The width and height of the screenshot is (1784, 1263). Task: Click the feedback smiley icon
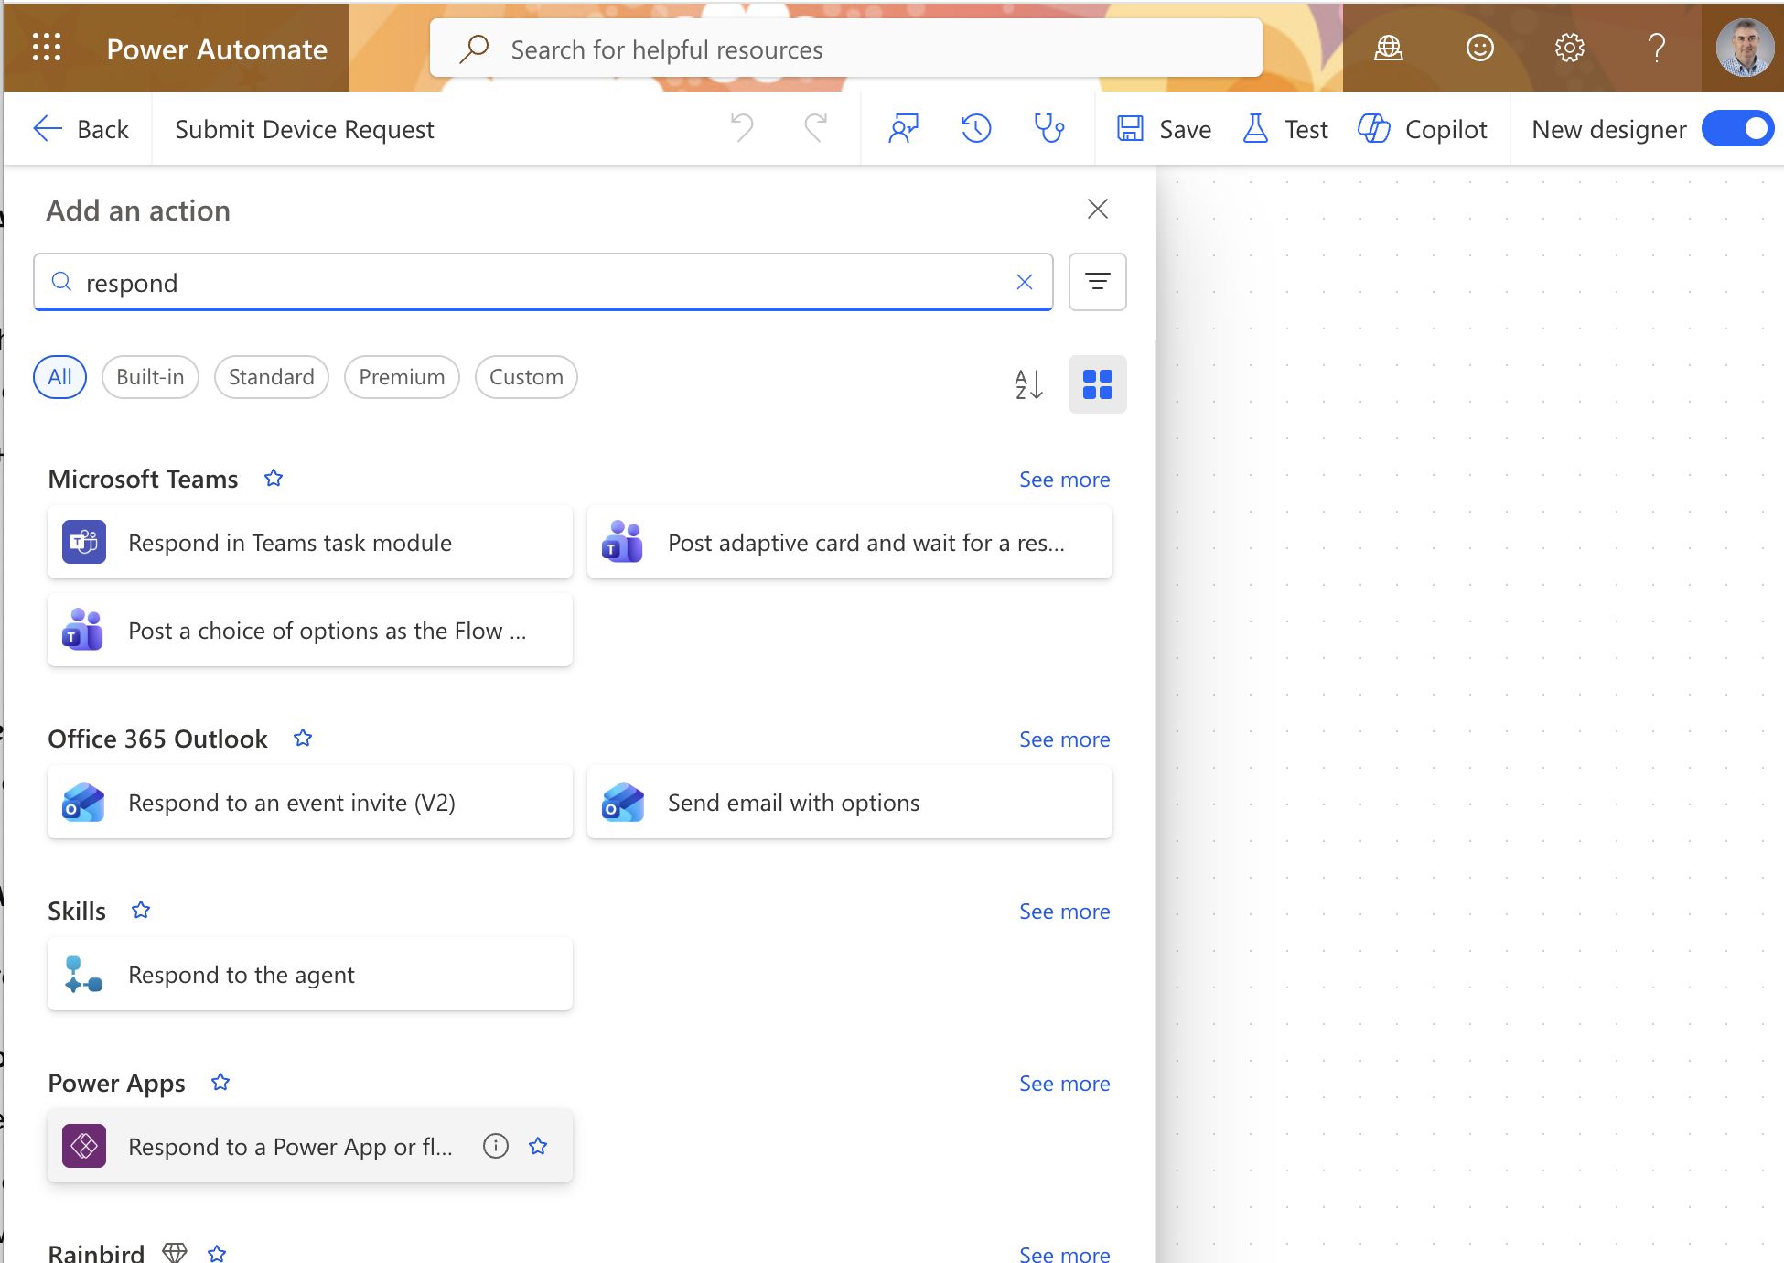[1479, 48]
